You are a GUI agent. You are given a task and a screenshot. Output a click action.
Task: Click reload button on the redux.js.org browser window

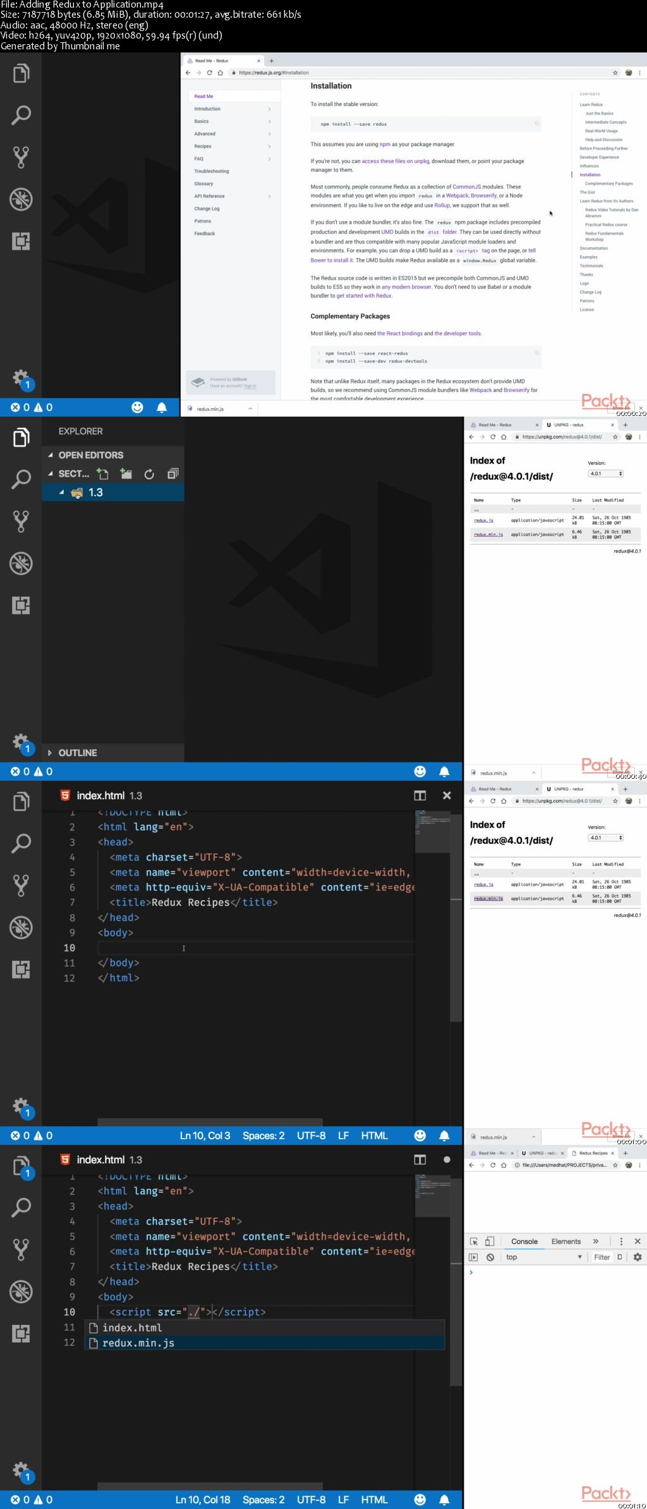(x=209, y=73)
